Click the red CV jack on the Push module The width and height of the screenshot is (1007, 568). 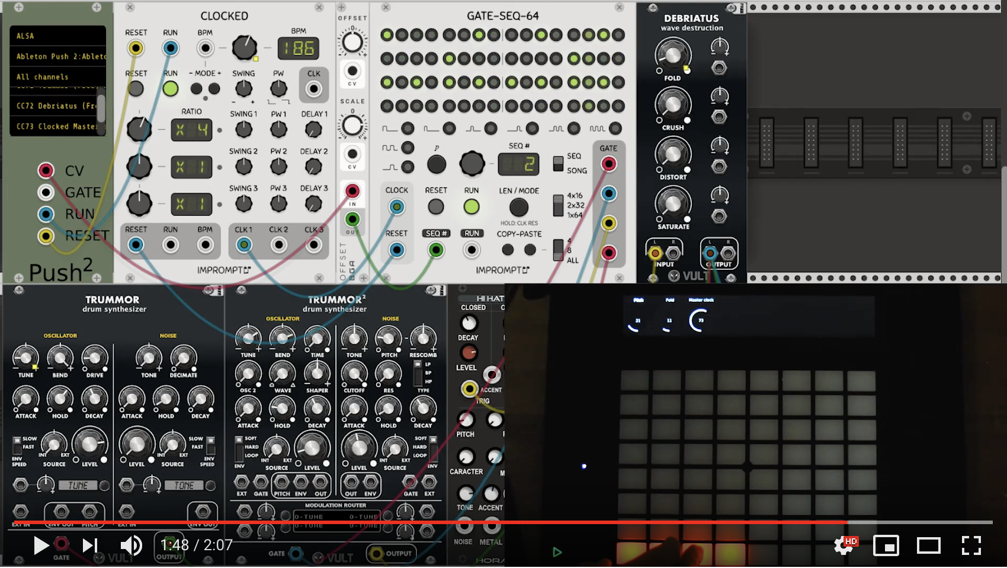[x=46, y=171]
